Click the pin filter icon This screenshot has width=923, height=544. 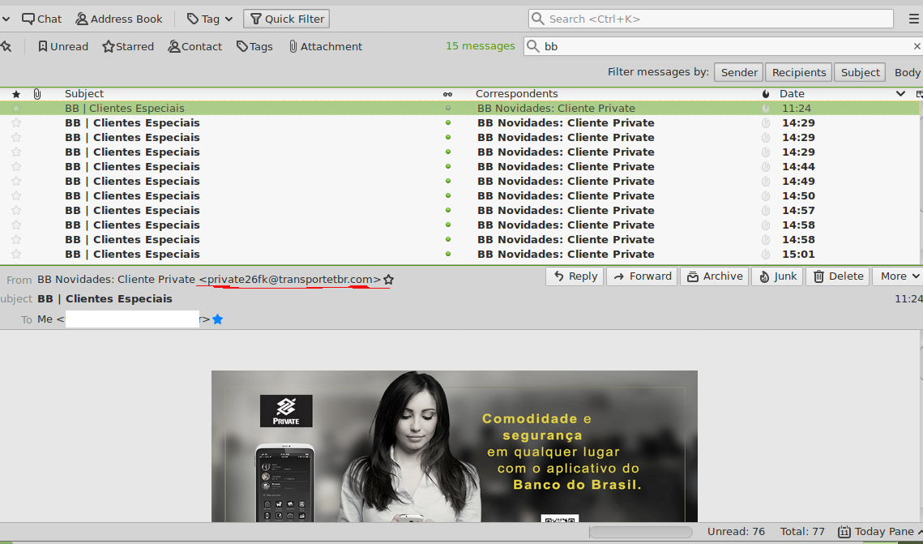[x=6, y=46]
